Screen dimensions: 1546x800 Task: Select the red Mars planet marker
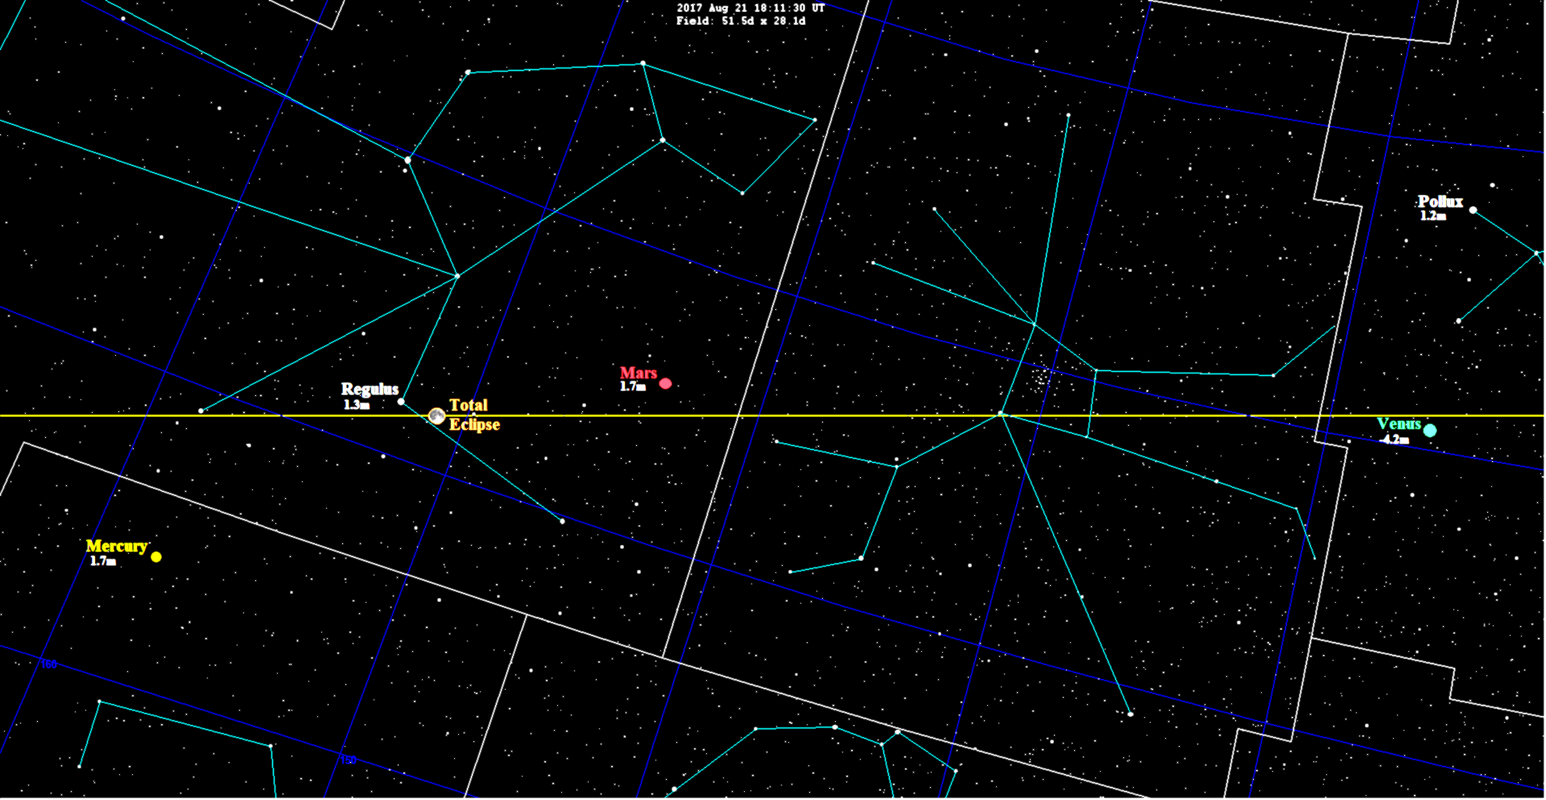(665, 384)
